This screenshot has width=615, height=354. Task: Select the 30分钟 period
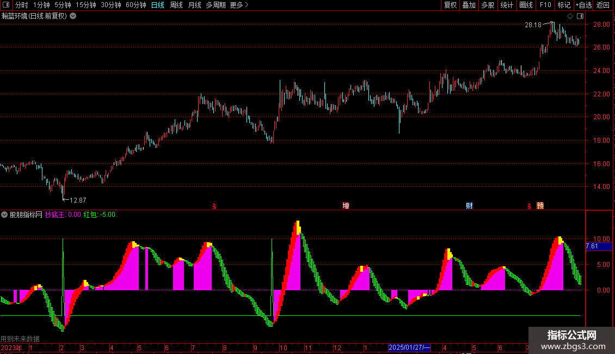pos(111,5)
